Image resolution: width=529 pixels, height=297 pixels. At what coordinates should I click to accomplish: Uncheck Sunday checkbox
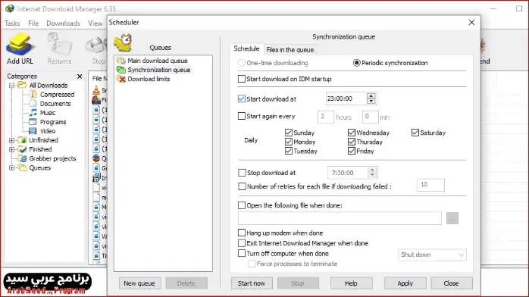click(x=289, y=133)
